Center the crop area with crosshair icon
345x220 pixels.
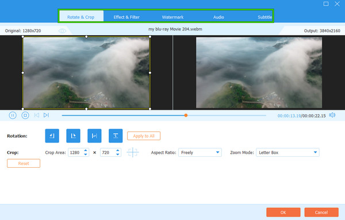tap(133, 152)
